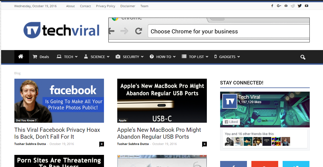The width and height of the screenshot is (323, 167).
Task: Click 'You and 16 other friends like this'
Action: tap(249, 134)
